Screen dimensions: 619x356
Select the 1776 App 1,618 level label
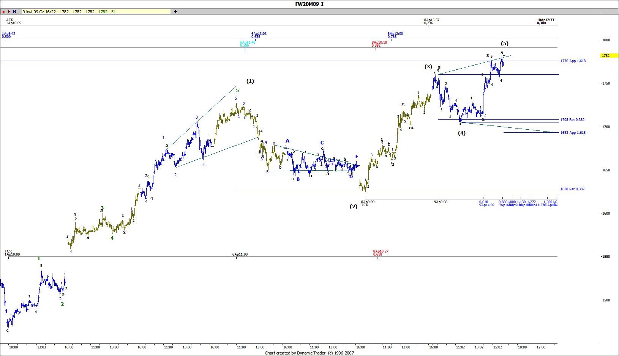pyautogui.click(x=573, y=61)
